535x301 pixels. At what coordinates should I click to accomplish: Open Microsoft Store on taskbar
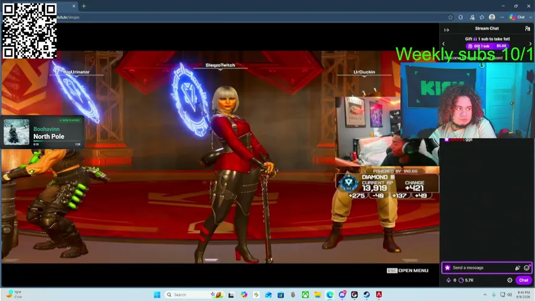(x=280, y=295)
